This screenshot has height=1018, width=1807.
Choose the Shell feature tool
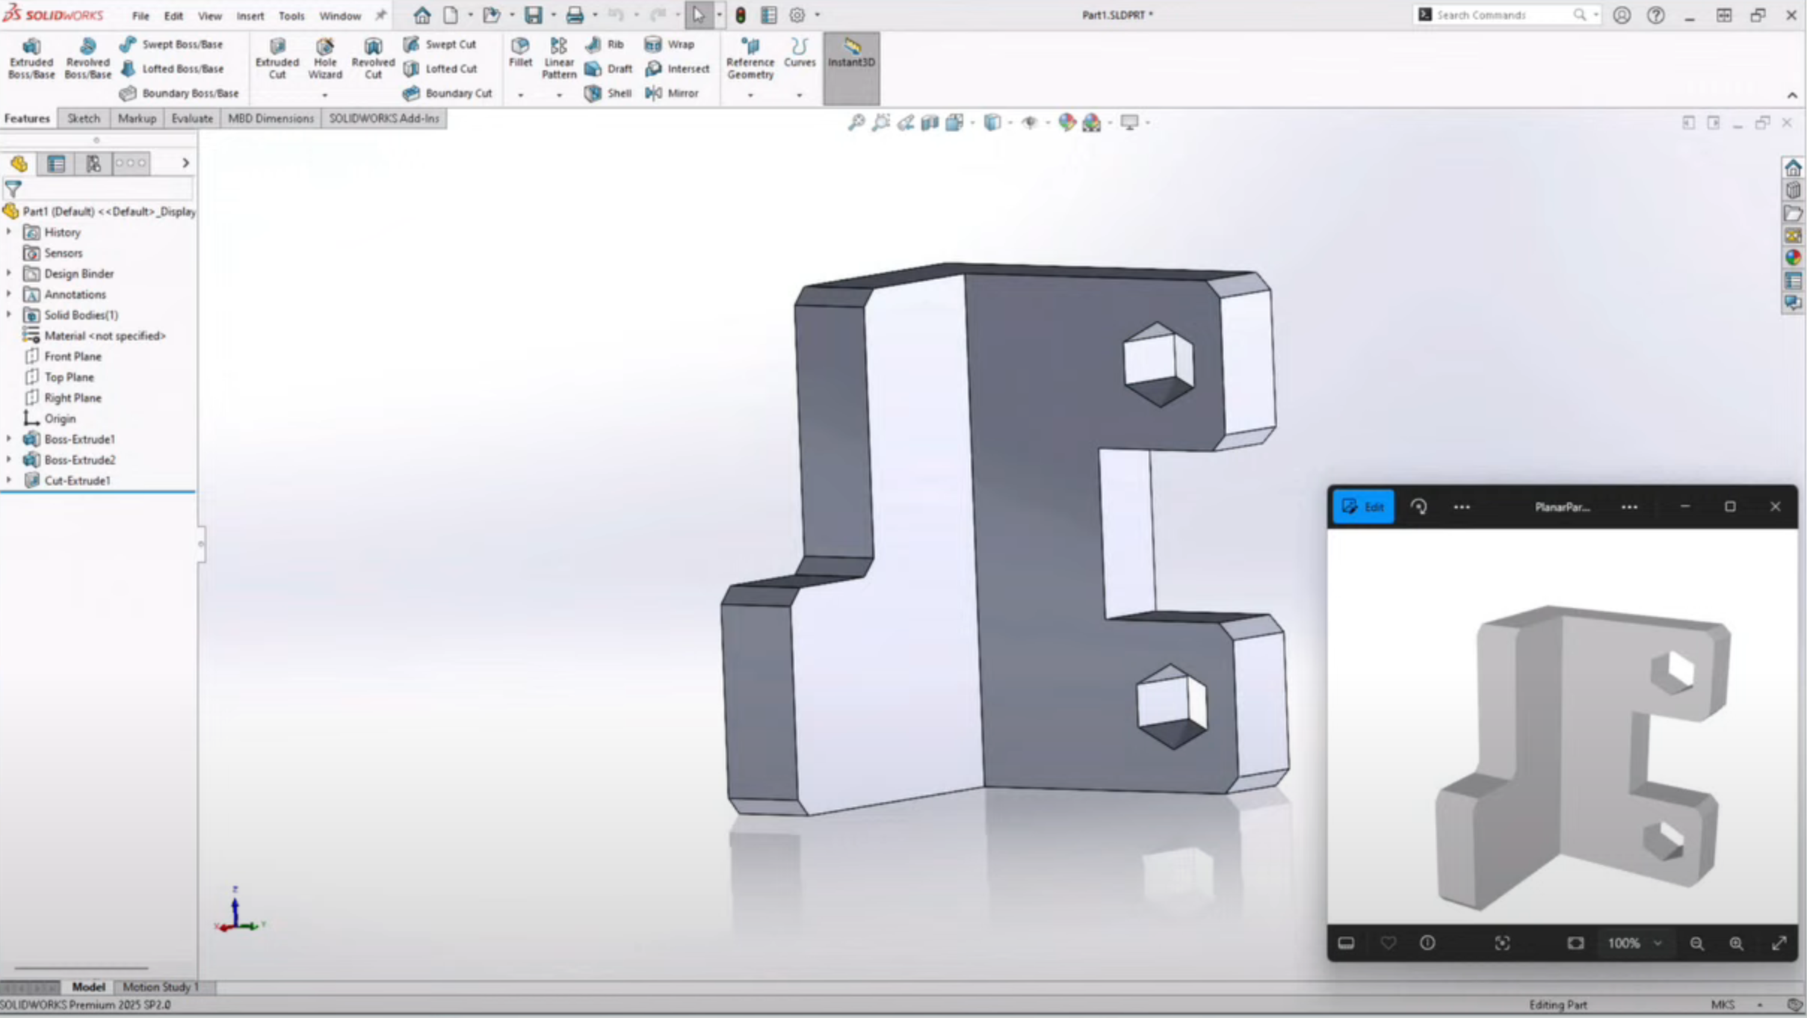[609, 93]
